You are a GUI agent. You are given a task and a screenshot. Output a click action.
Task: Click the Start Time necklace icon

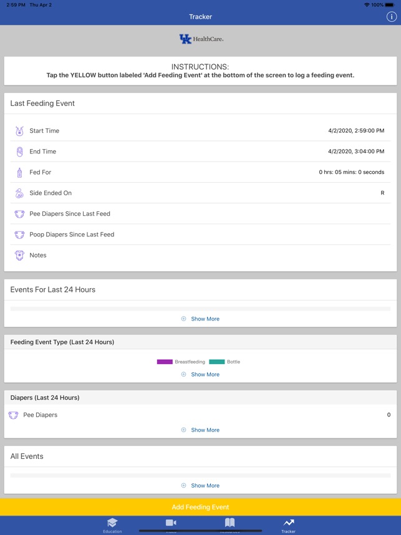click(x=19, y=131)
